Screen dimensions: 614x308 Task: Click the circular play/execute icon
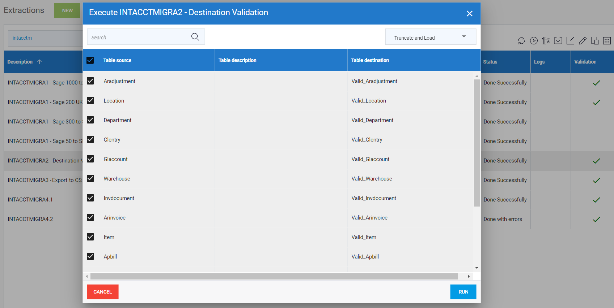534,41
